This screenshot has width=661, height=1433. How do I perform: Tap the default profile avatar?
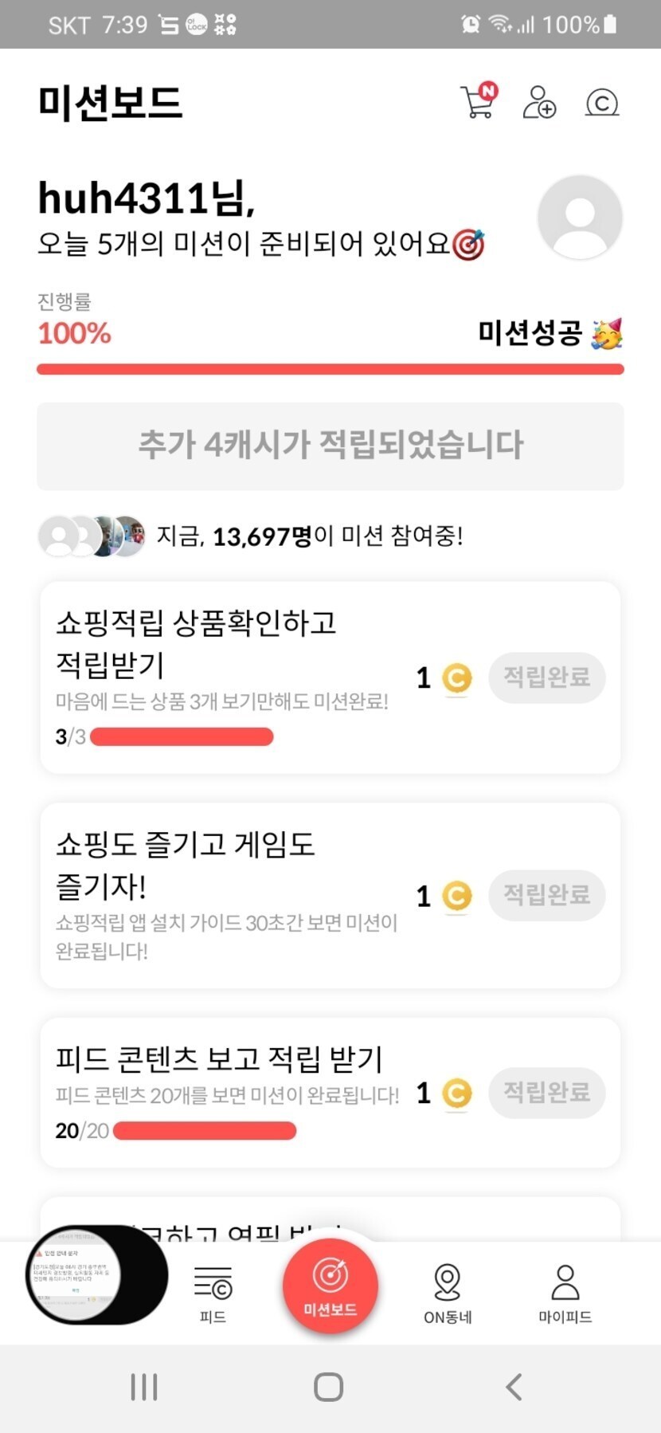click(579, 218)
